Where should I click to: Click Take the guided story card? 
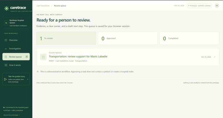(x=16, y=79)
